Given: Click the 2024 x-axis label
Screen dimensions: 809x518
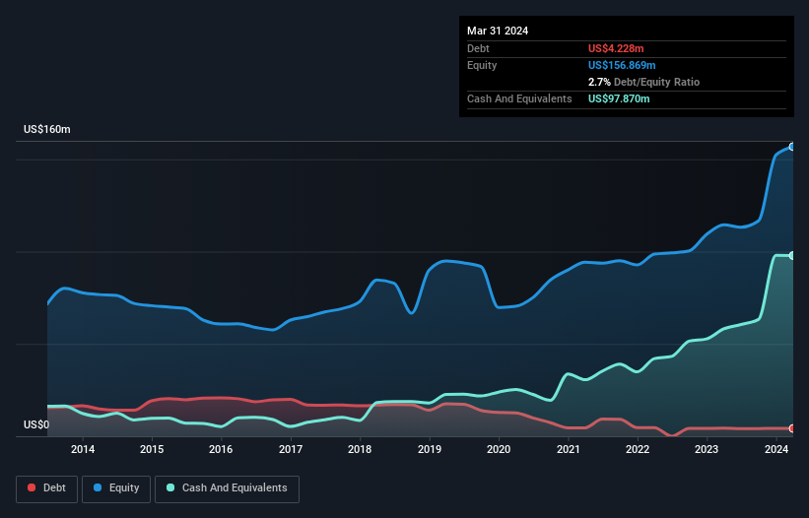Looking at the screenshot, I should pyautogui.click(x=775, y=449).
